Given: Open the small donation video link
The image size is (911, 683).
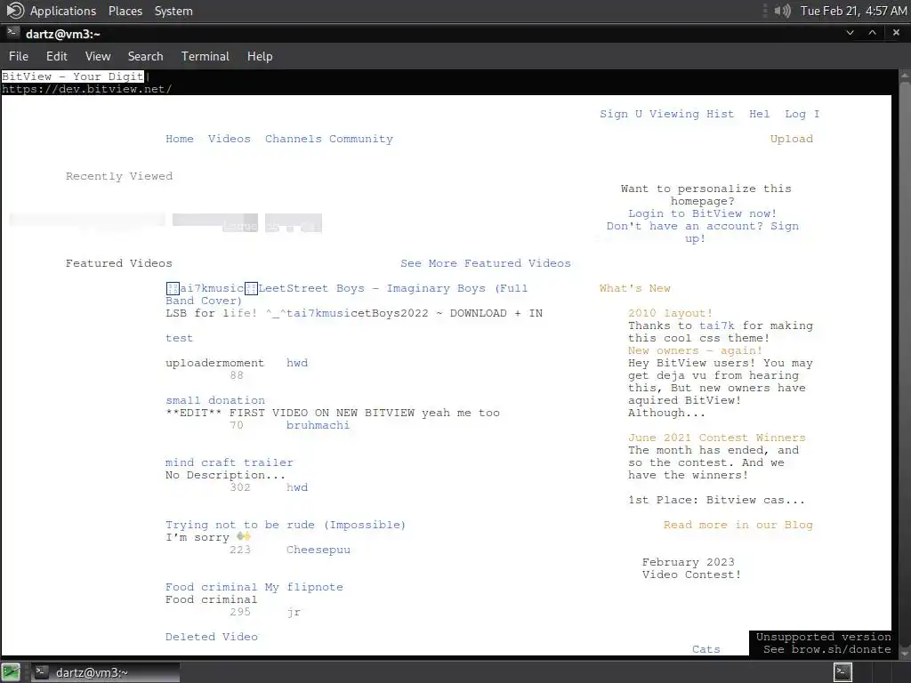Looking at the screenshot, I should click(x=215, y=400).
